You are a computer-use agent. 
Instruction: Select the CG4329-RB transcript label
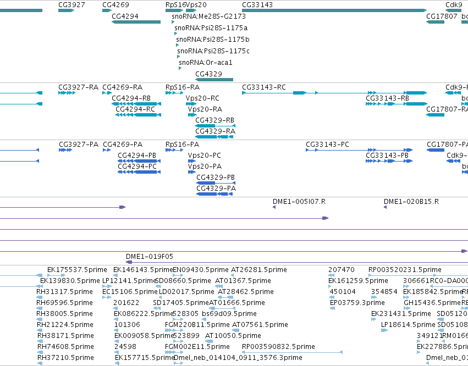(215, 120)
